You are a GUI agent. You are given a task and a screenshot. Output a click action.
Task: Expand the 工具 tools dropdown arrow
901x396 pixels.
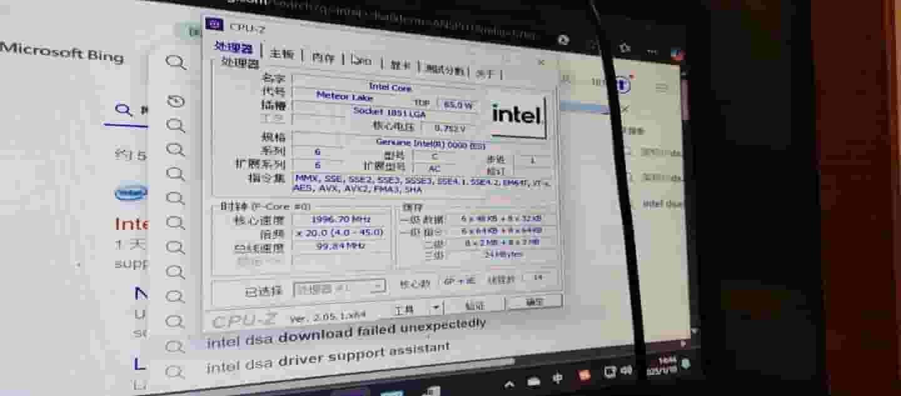click(436, 308)
